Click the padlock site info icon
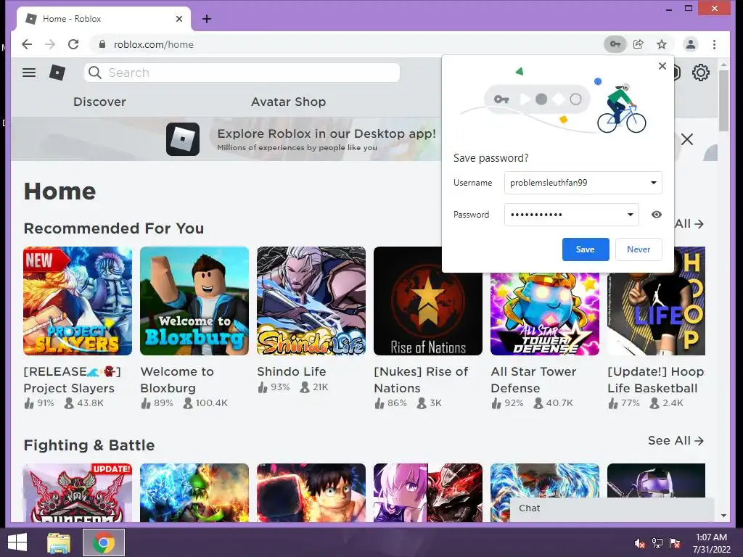743x557 pixels. (102, 44)
